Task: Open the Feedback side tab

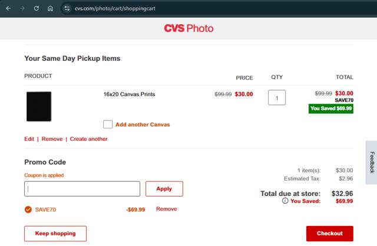Action: [x=371, y=162]
